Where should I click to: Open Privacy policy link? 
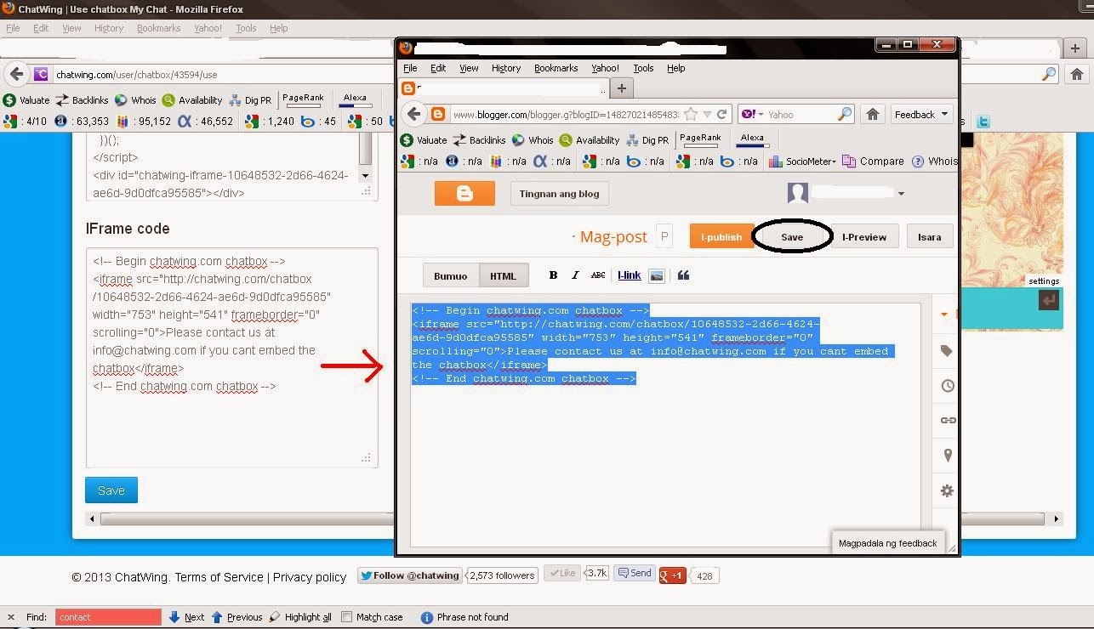(x=310, y=577)
